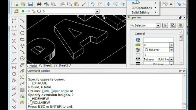
Task: Undock the Properties panel
Action: tap(180, 18)
